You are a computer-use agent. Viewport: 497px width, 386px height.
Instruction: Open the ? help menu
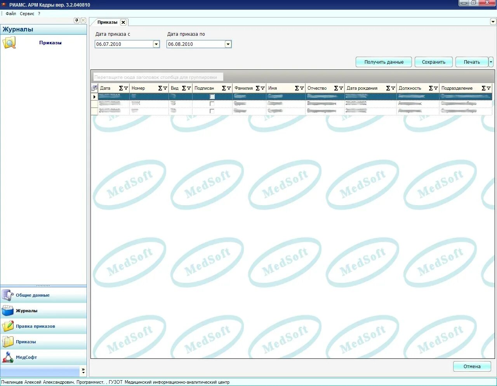pos(39,14)
